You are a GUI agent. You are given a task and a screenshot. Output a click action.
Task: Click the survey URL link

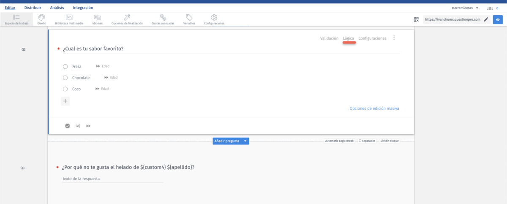(453, 19)
